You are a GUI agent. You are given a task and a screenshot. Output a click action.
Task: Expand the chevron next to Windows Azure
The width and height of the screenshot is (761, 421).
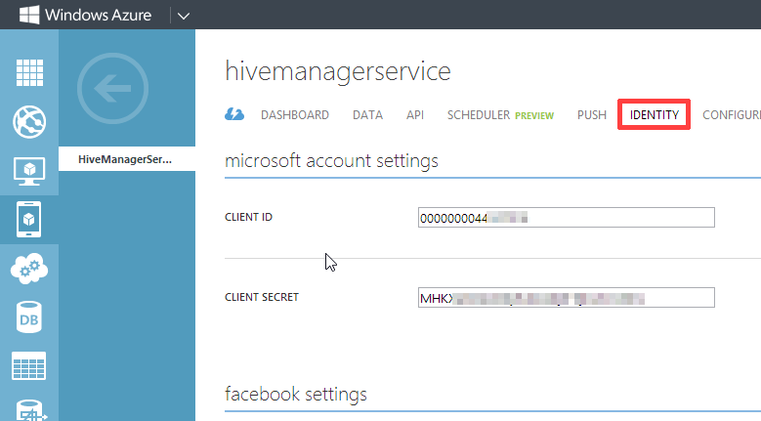coord(183,15)
